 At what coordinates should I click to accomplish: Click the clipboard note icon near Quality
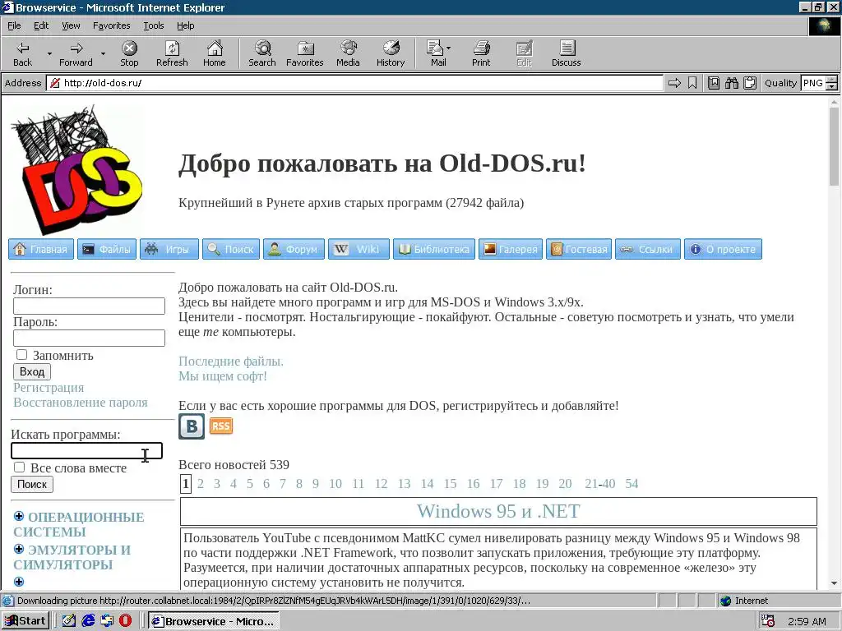[750, 83]
